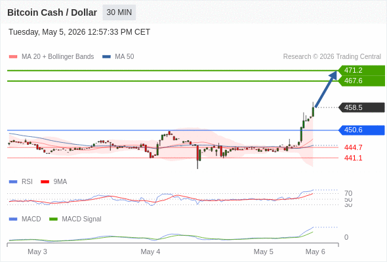Click the 9MA legend color swatch
Image resolution: width=387 pixels, height=262 pixels.
pos(45,182)
